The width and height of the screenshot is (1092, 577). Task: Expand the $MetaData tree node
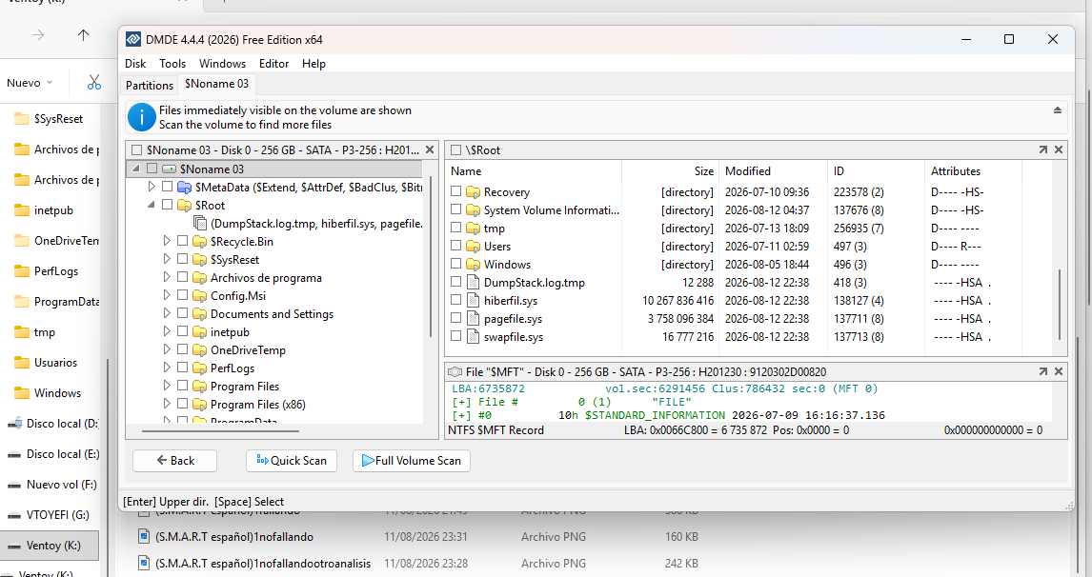[x=152, y=187]
